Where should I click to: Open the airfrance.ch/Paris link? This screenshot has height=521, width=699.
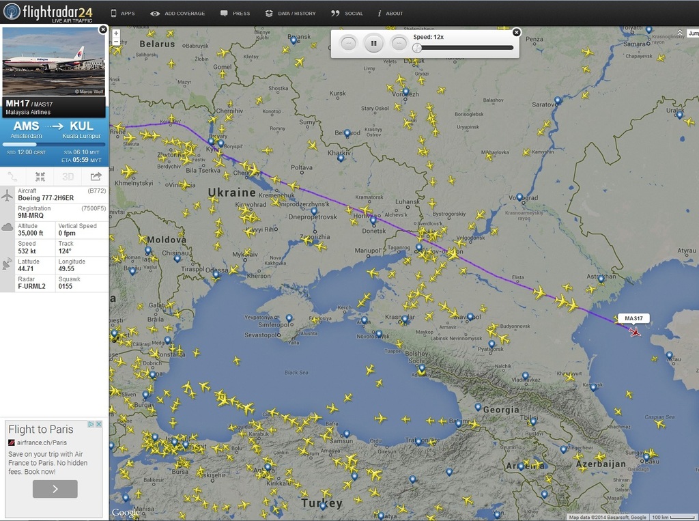click(42, 443)
